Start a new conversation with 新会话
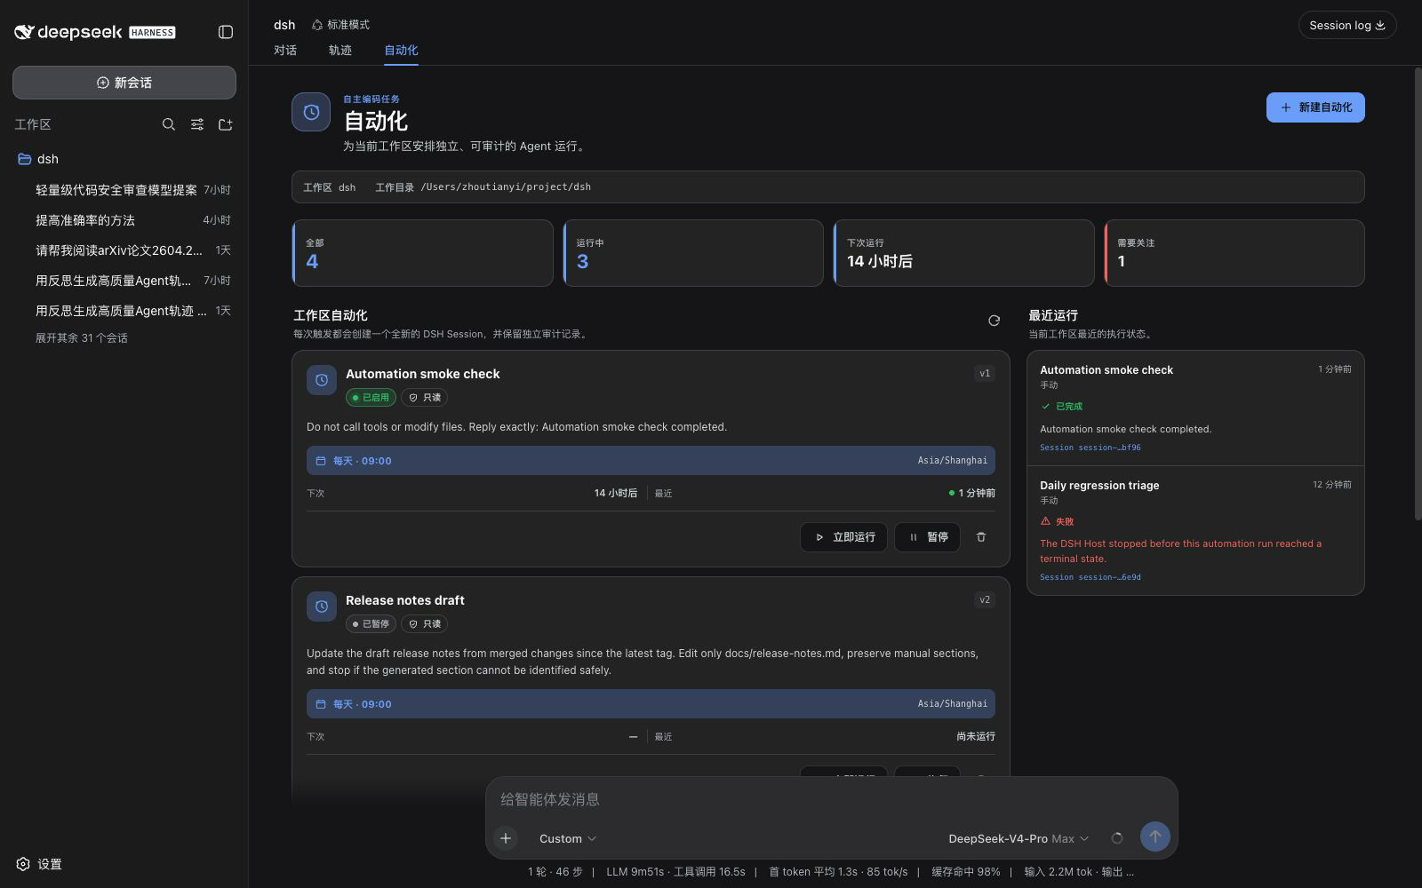Viewport: 1422px width, 888px height. tap(124, 83)
